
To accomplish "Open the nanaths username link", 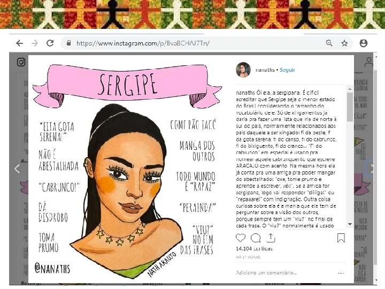I will (265, 70).
